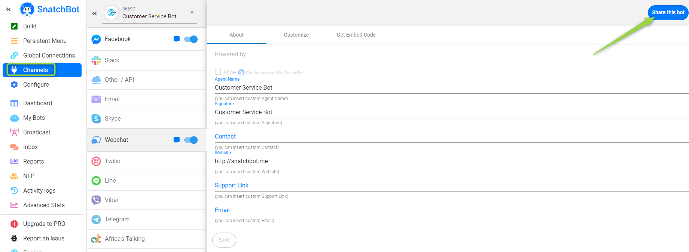Edit the Agent Name field
The image size is (689, 252).
451,88
